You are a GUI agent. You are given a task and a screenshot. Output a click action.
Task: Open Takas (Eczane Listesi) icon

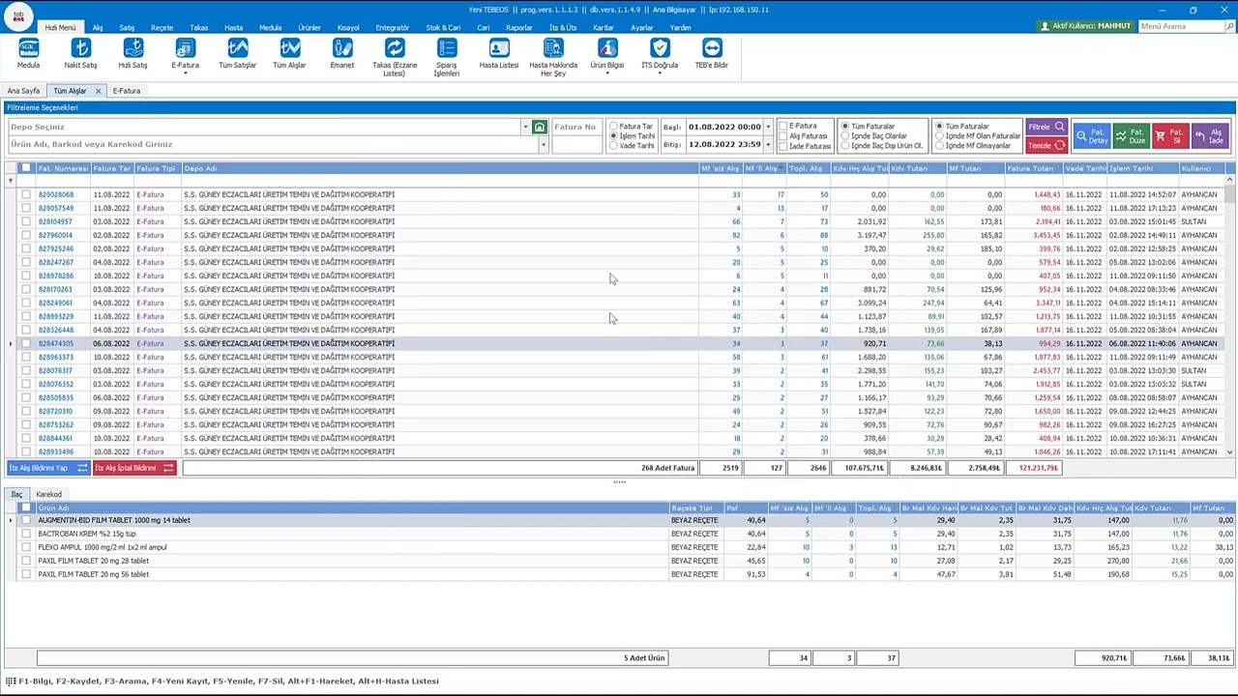(x=394, y=58)
